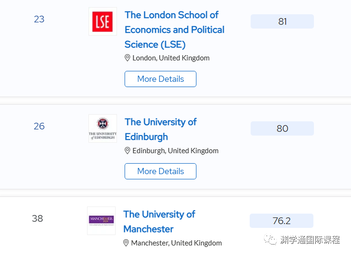Click the LSE red logo thumbnail
The height and width of the screenshot is (255, 351).
(x=103, y=21)
